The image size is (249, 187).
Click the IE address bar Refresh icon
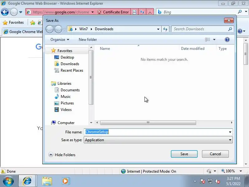point(142,12)
